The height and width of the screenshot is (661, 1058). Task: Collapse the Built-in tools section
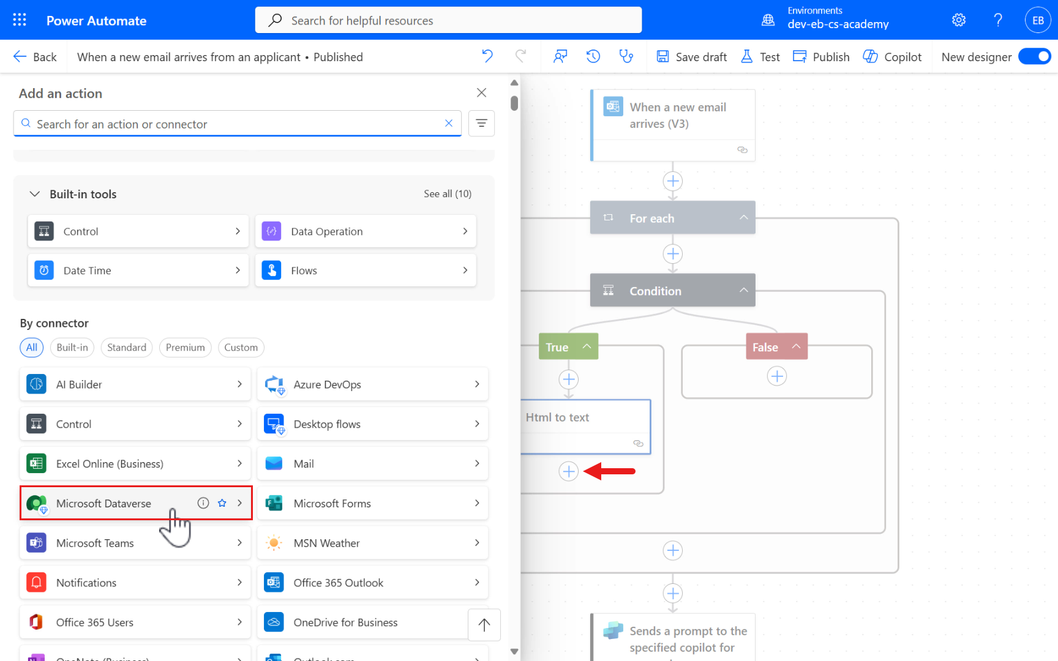[35, 194]
